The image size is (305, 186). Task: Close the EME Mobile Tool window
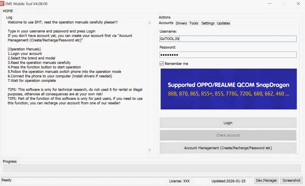[x=298, y=4]
